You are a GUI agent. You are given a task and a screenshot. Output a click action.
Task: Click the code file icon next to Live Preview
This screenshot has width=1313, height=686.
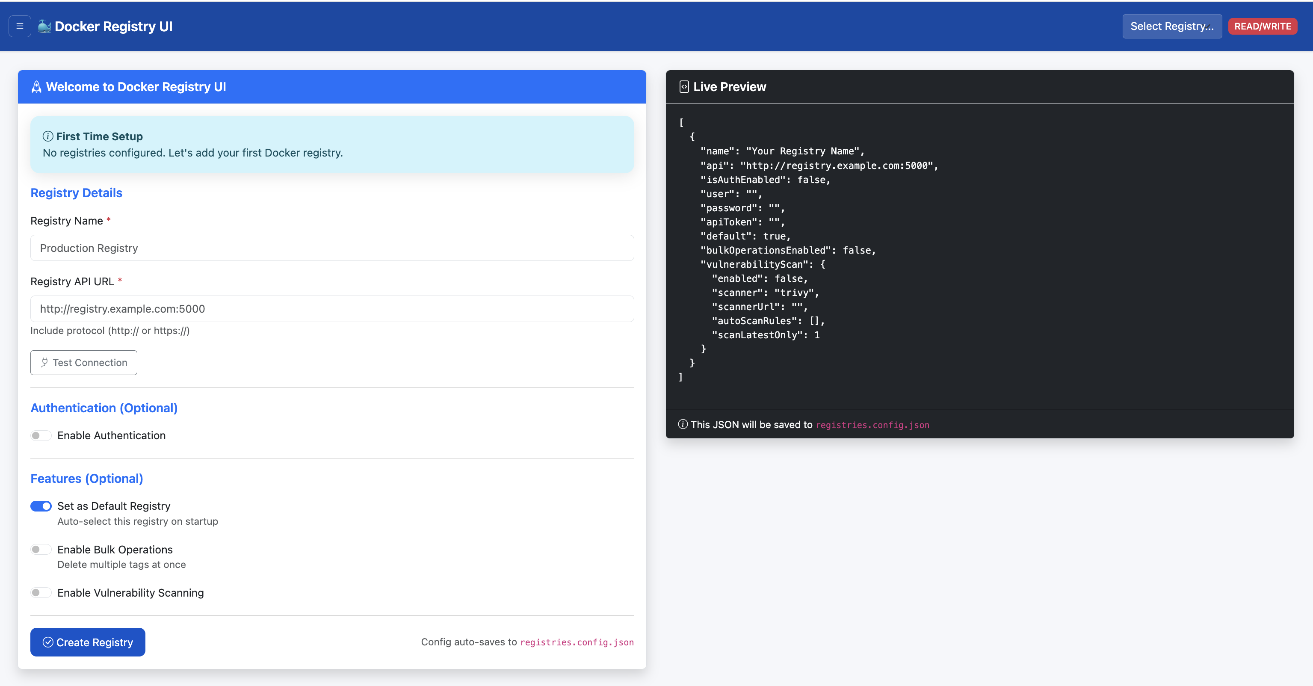point(684,87)
